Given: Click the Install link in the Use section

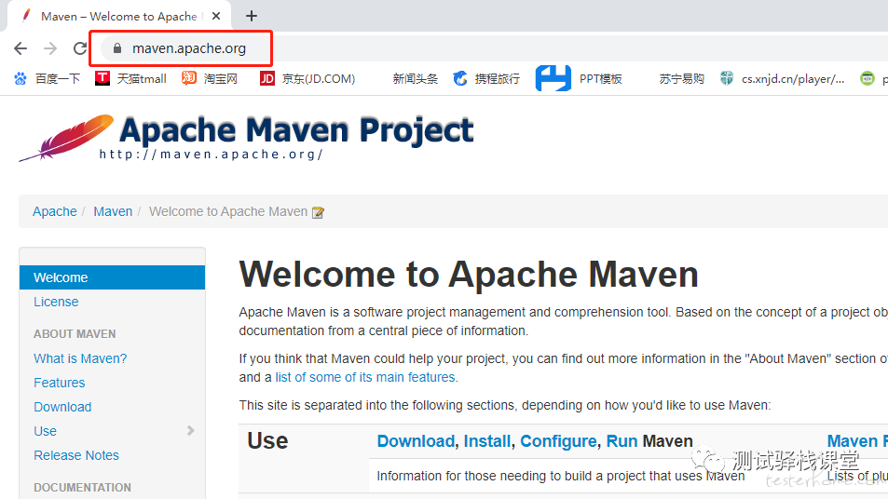Looking at the screenshot, I should click(487, 441).
